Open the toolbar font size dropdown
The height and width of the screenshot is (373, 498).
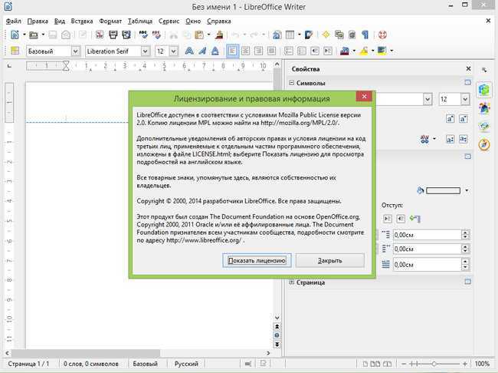tap(173, 51)
